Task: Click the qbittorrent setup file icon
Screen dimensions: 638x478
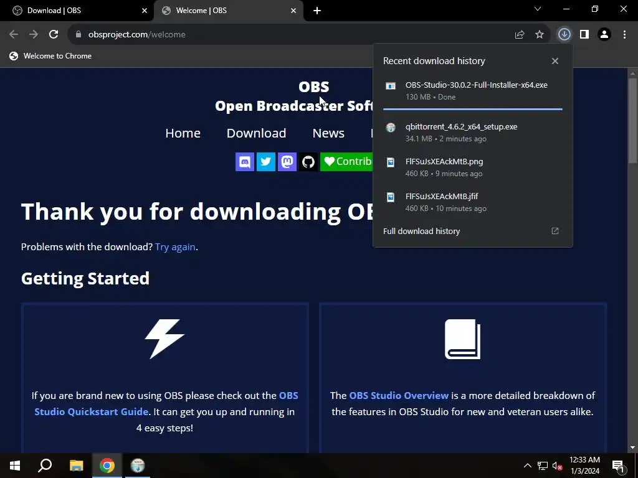Action: tap(391, 128)
